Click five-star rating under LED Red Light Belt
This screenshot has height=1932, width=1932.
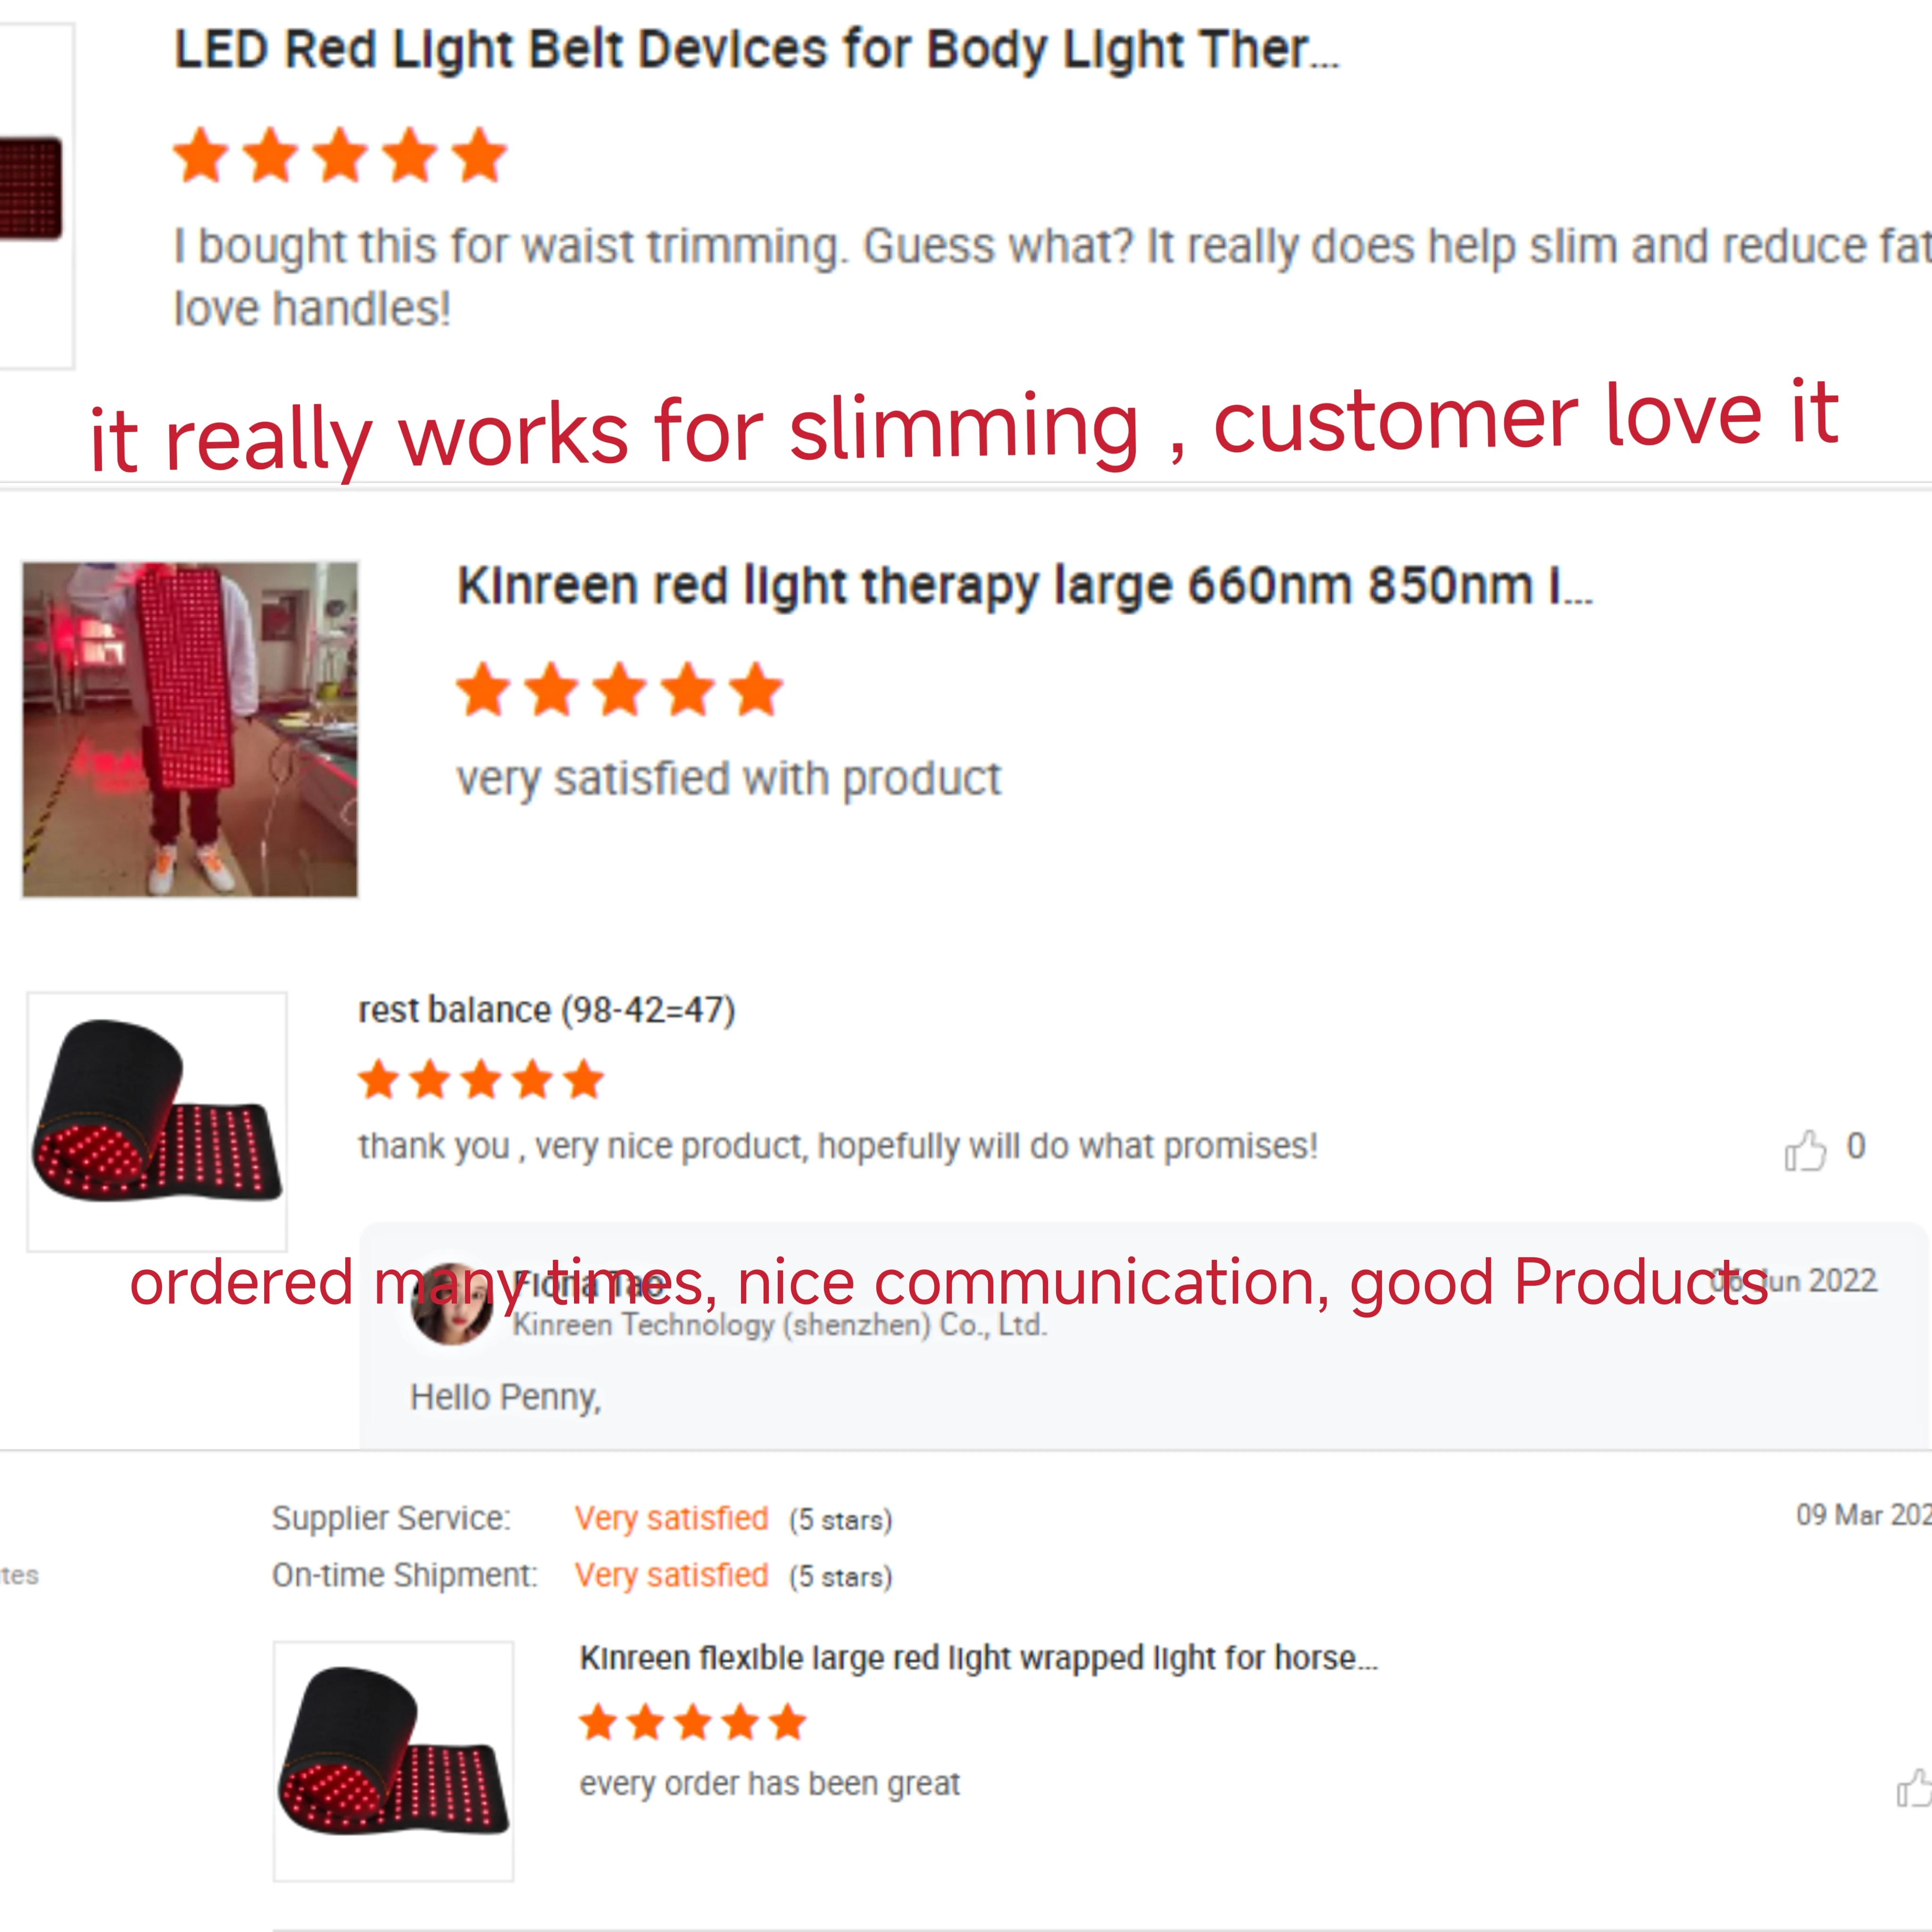pos(340,156)
